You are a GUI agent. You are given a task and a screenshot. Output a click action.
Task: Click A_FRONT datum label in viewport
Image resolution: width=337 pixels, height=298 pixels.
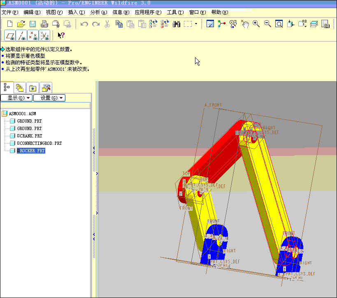tap(213, 105)
